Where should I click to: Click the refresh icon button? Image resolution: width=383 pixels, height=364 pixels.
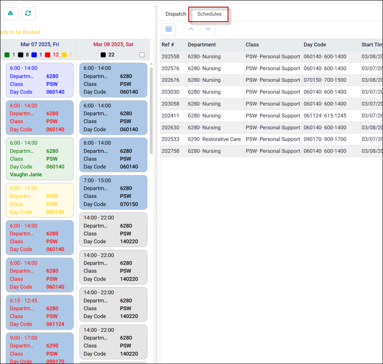(x=28, y=14)
